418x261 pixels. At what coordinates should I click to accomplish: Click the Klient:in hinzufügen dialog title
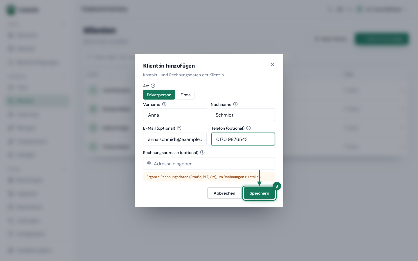tap(169, 66)
